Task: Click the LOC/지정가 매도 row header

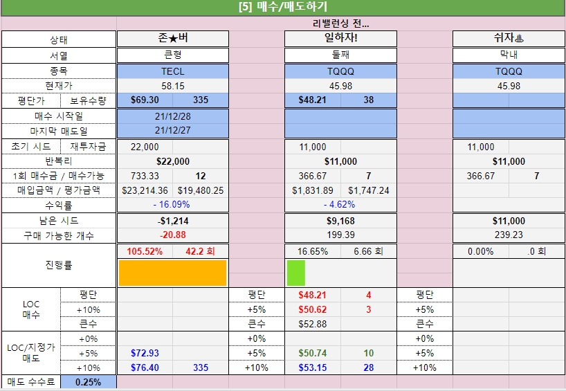Action: coord(31,353)
